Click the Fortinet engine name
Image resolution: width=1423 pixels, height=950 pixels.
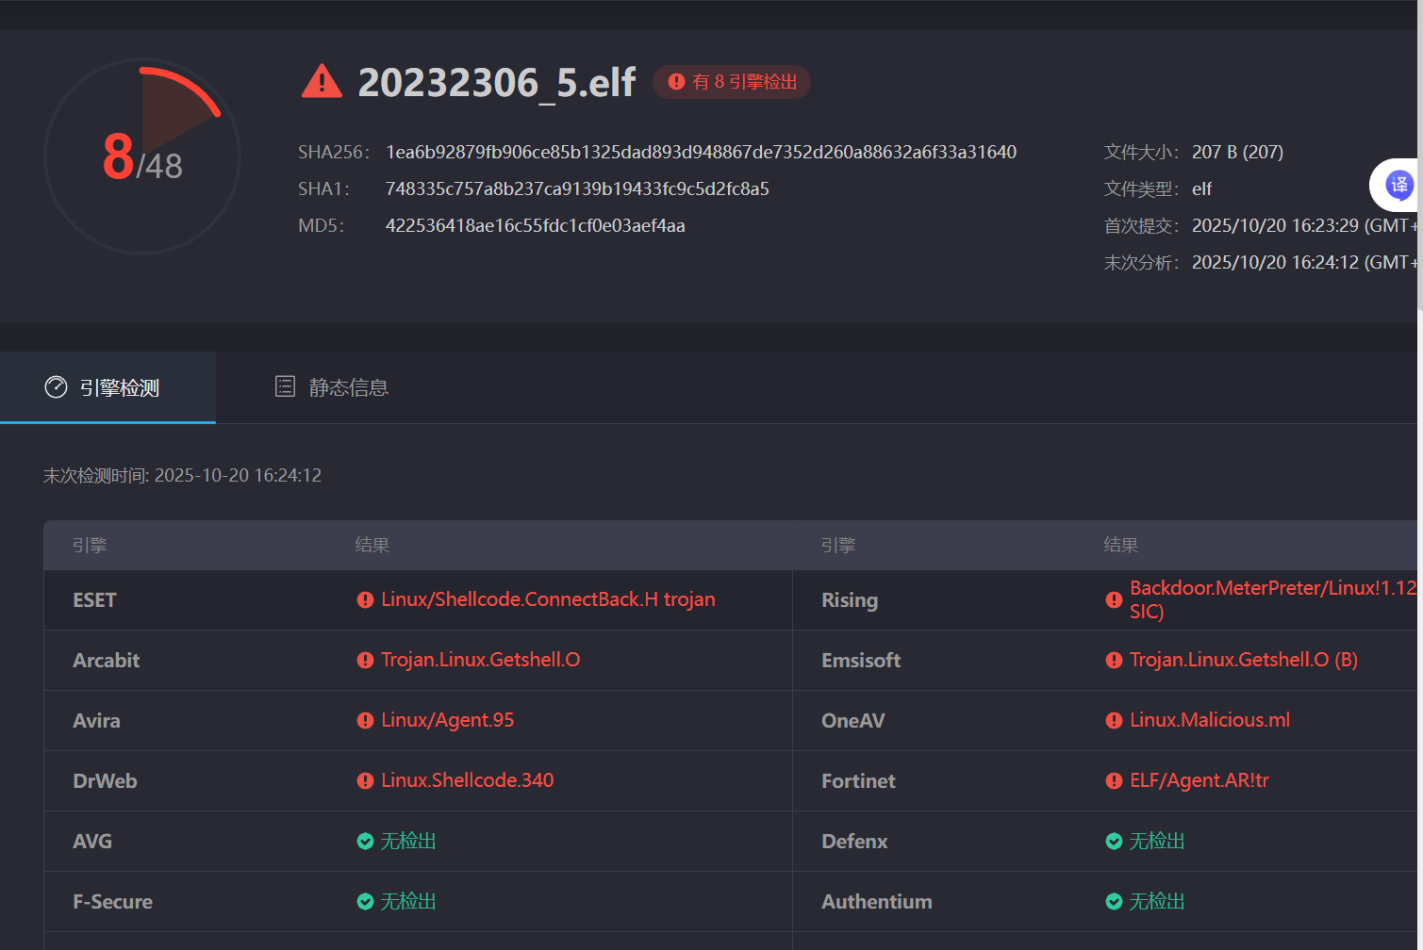[x=858, y=781]
